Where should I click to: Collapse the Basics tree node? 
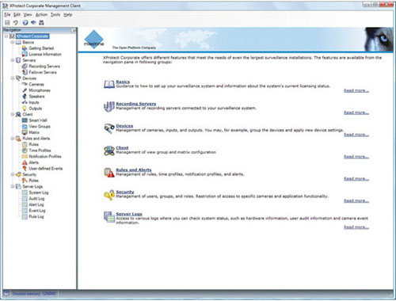click(x=13, y=42)
